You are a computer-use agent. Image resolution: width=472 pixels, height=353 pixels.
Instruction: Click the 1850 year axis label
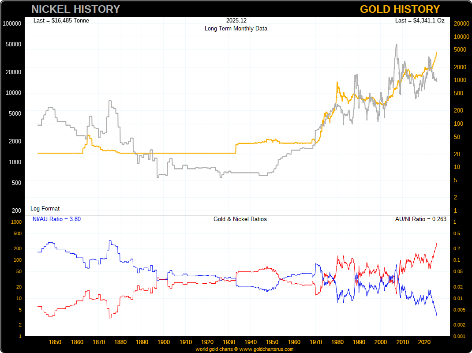point(55,342)
